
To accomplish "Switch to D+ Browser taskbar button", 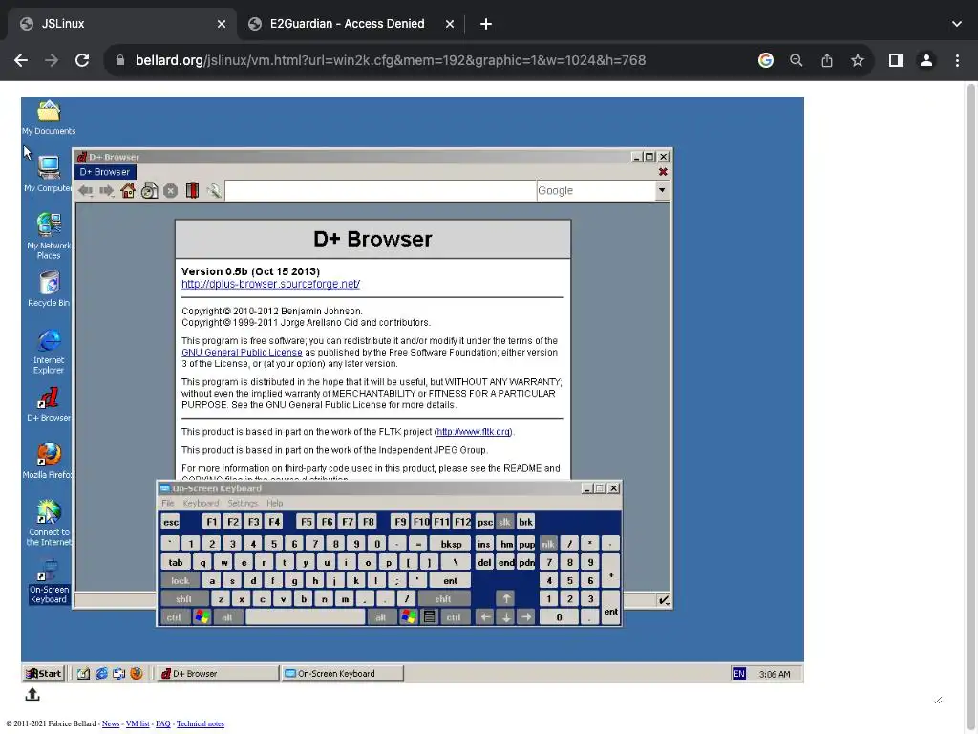I will coord(218,674).
